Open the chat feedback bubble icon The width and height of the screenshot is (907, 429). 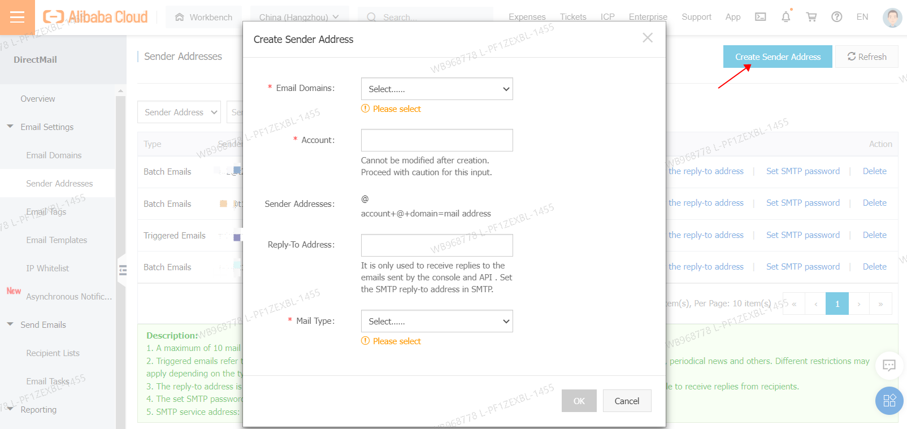tap(889, 366)
